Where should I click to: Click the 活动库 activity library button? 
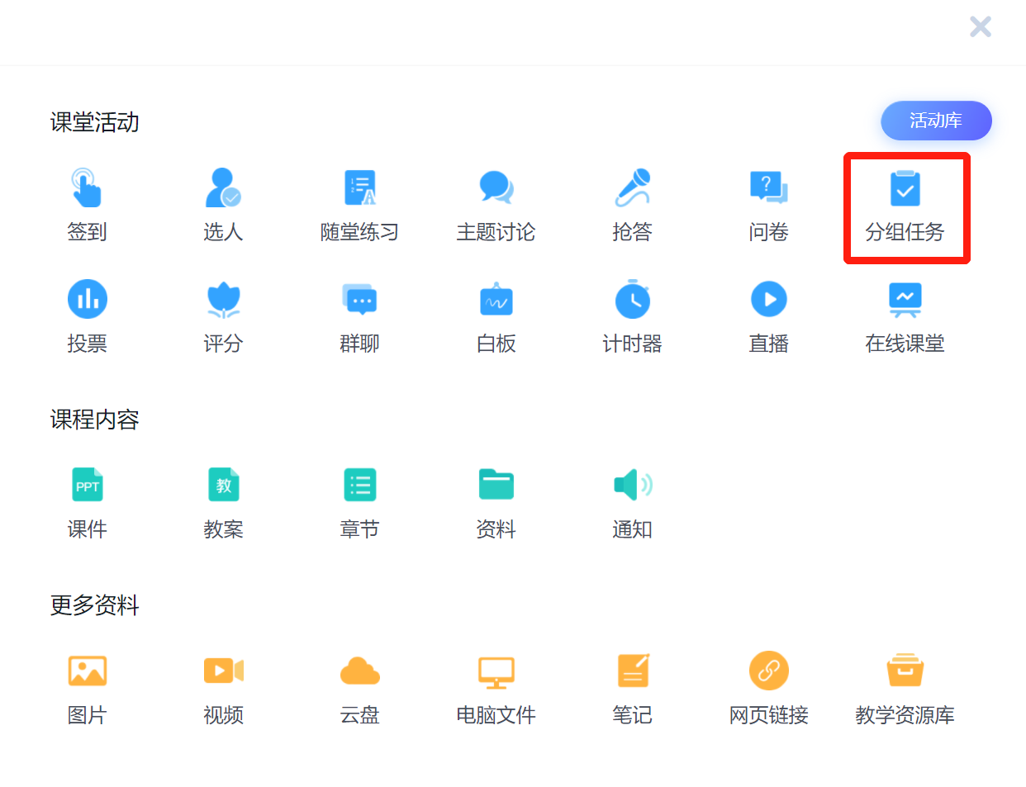936,121
